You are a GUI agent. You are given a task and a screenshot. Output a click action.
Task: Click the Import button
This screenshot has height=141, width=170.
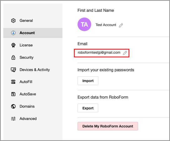[x=88, y=81]
